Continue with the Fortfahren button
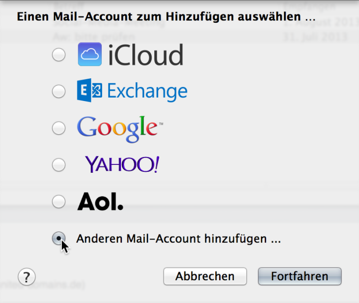 299,276
